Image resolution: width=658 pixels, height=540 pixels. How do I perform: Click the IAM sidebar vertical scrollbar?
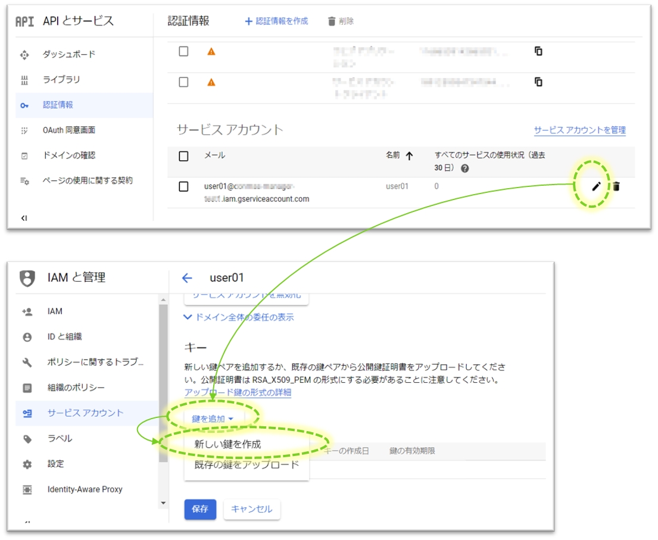tap(164, 381)
